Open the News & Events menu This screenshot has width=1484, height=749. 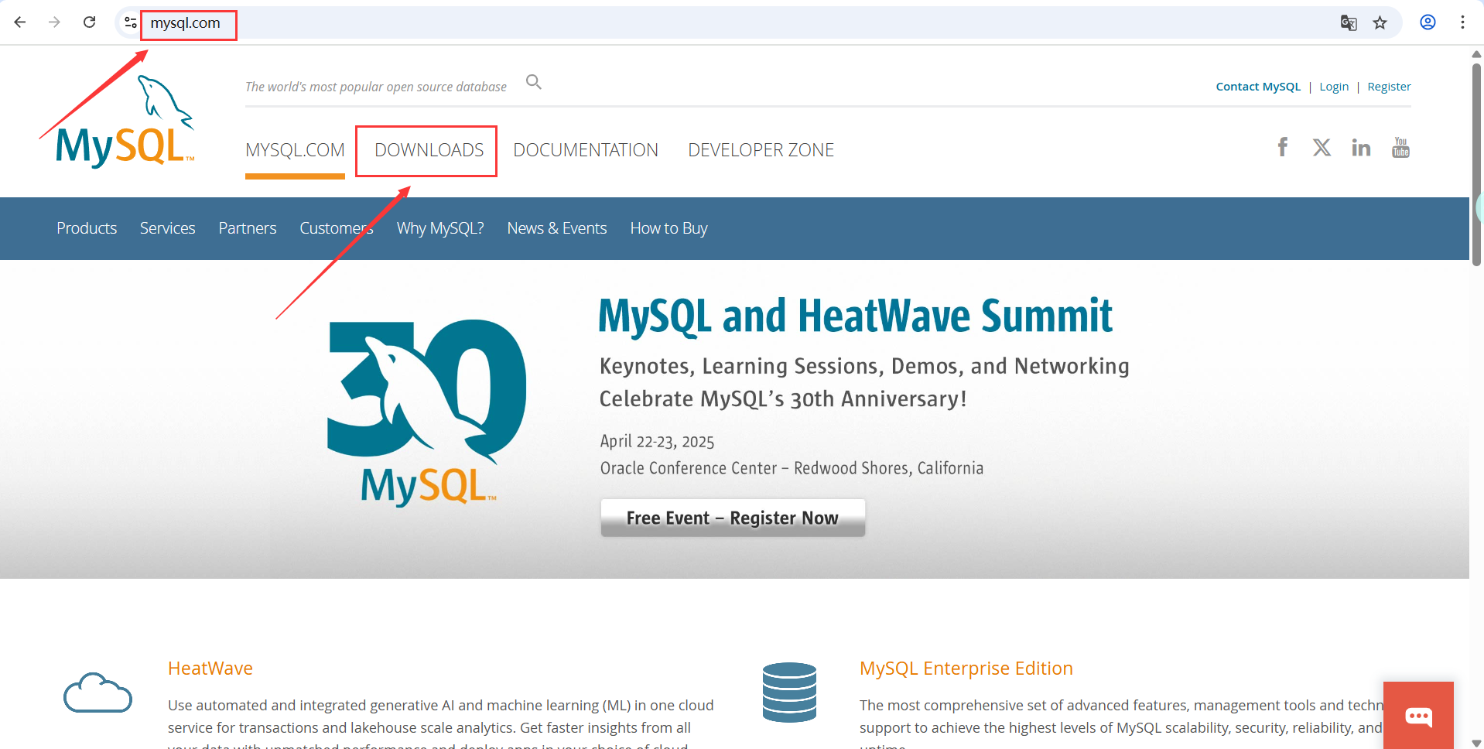(557, 228)
